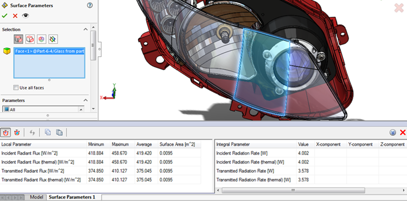
Task: Click the second clock toolbar icon
Action: [x=17, y=133]
